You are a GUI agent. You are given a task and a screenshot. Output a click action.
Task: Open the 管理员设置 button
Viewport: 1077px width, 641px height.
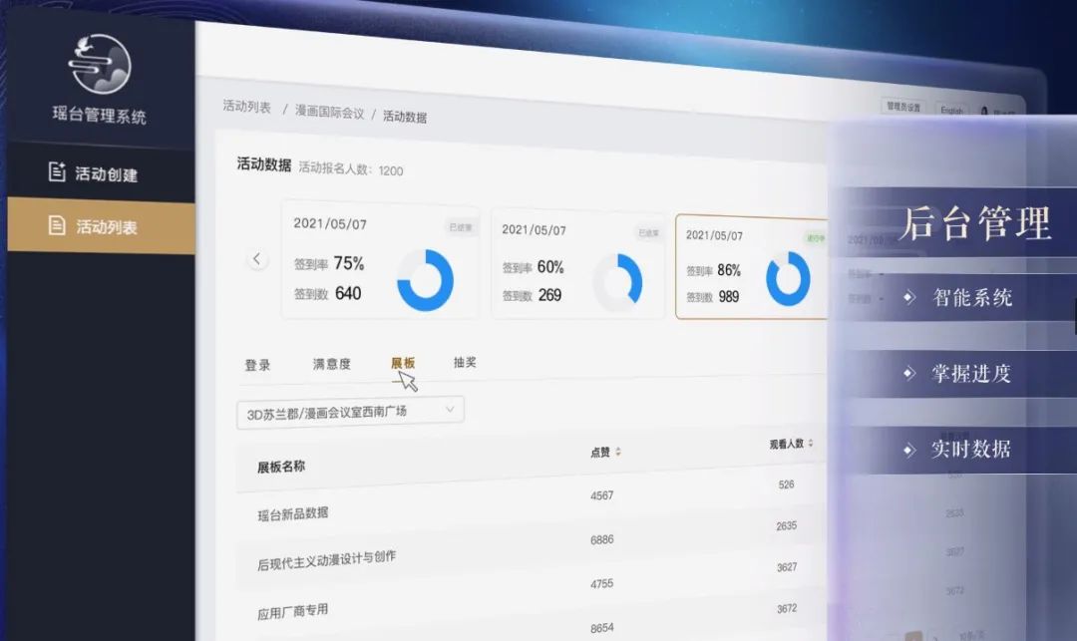pyautogui.click(x=903, y=107)
